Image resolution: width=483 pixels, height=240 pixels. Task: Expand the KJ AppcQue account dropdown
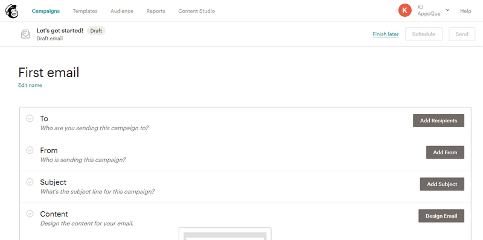(x=447, y=10)
